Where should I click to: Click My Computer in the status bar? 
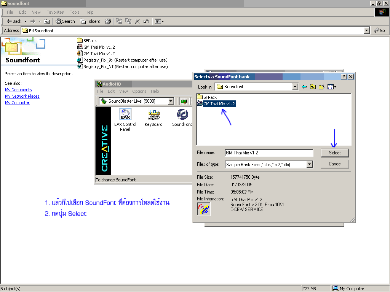348,289
